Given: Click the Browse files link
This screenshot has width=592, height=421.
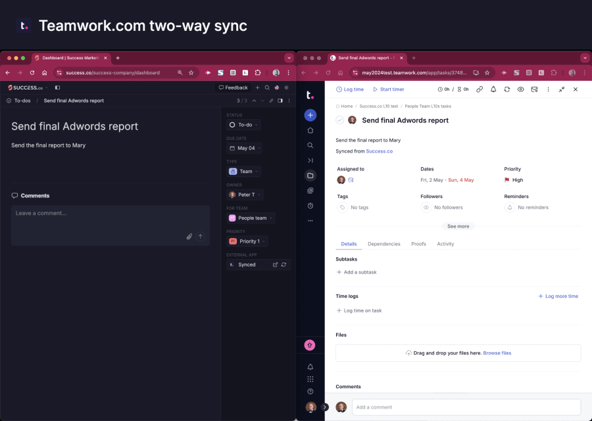Looking at the screenshot, I should (x=497, y=353).
